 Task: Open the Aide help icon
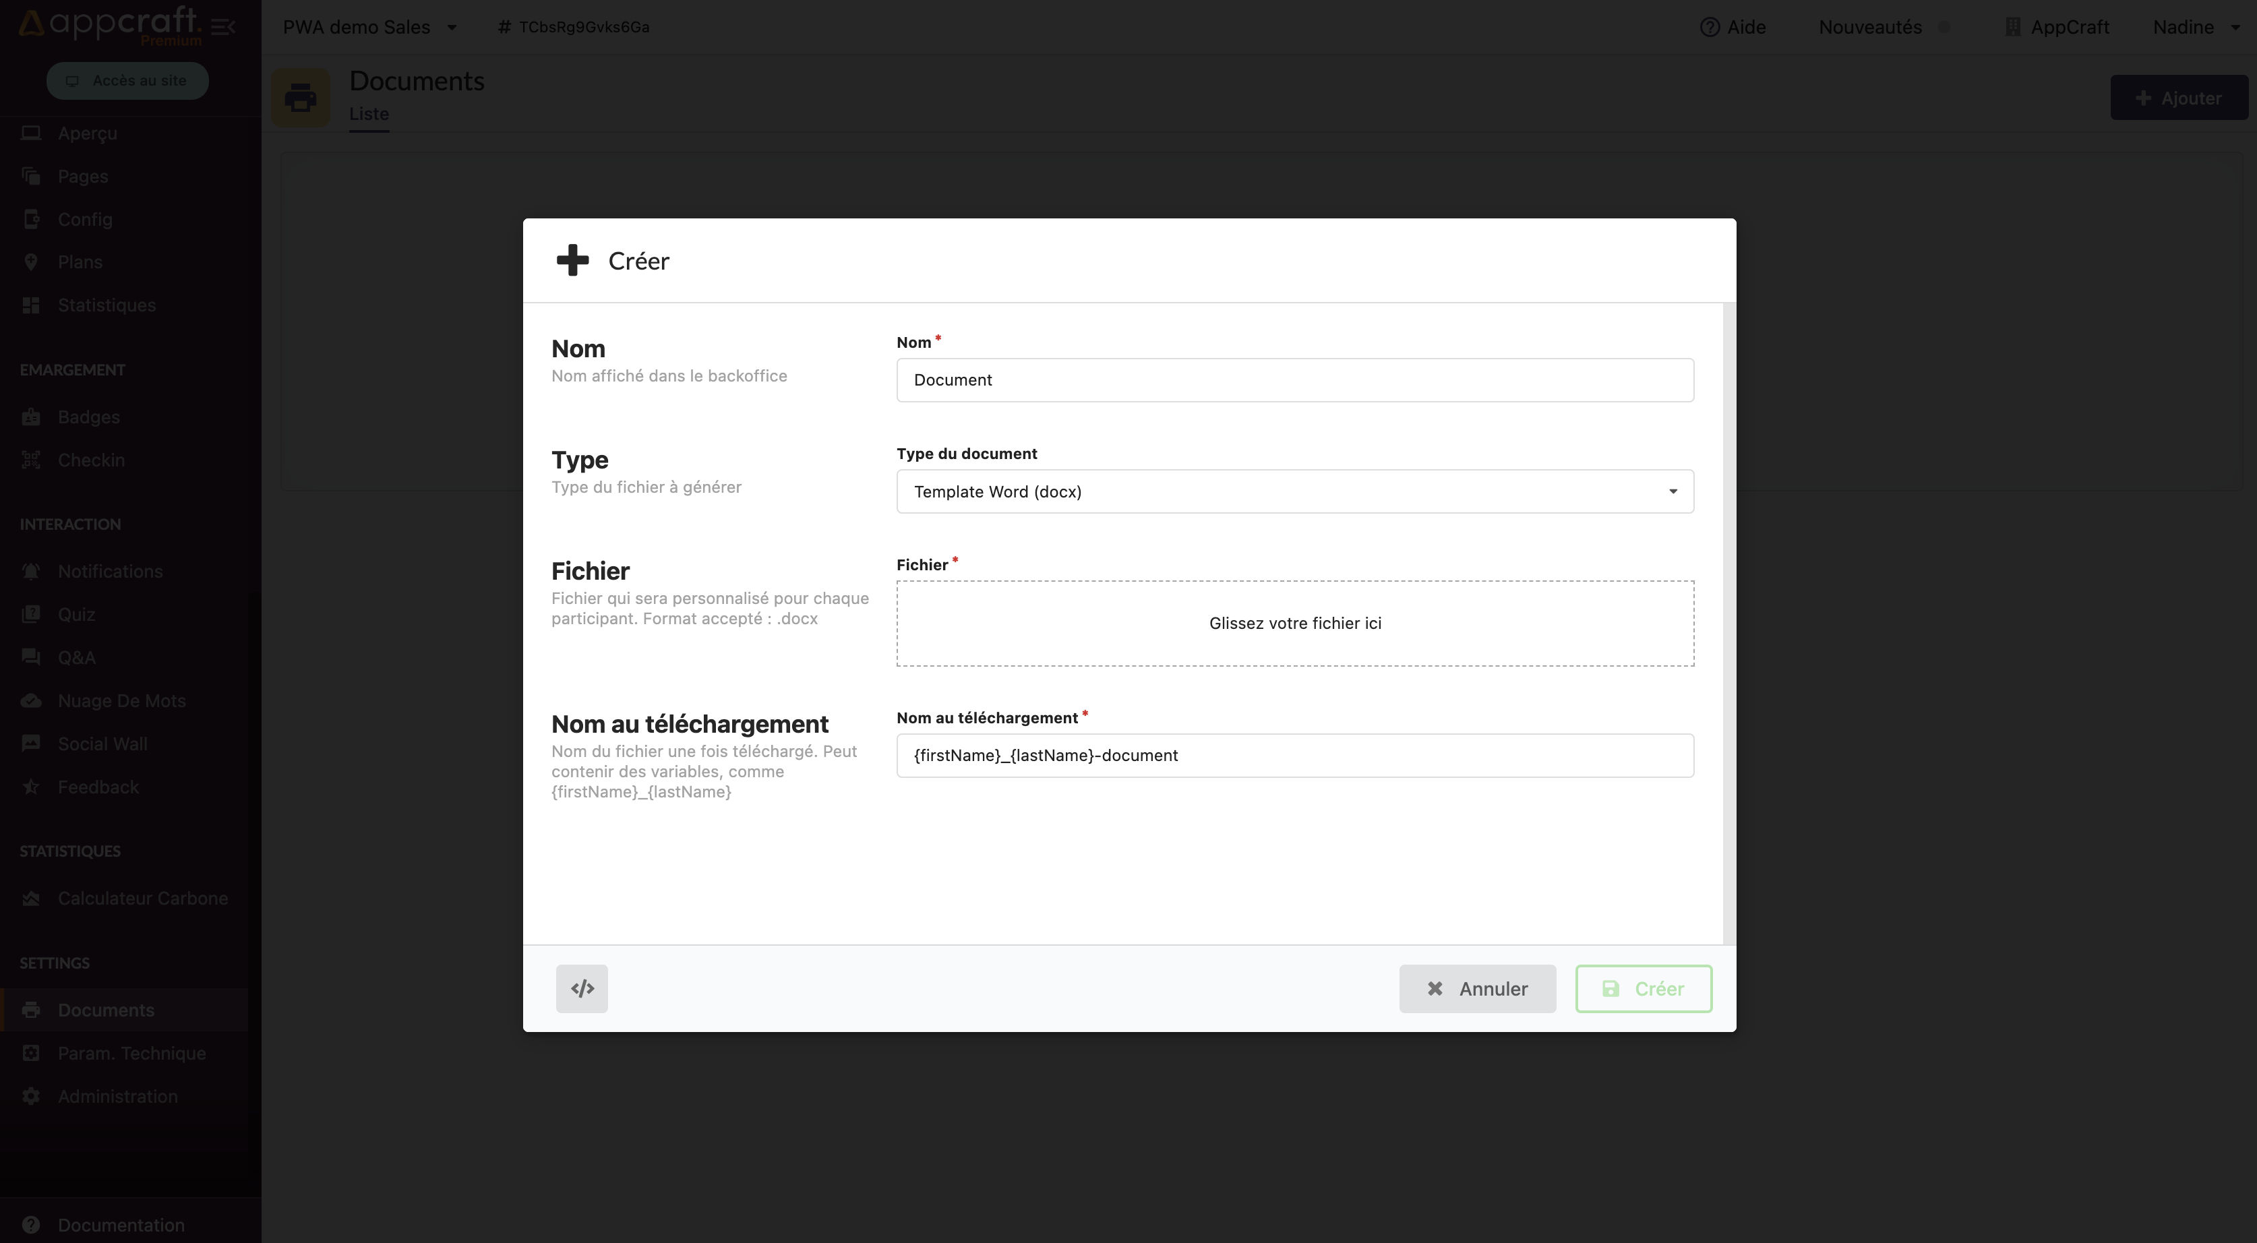tap(1708, 27)
